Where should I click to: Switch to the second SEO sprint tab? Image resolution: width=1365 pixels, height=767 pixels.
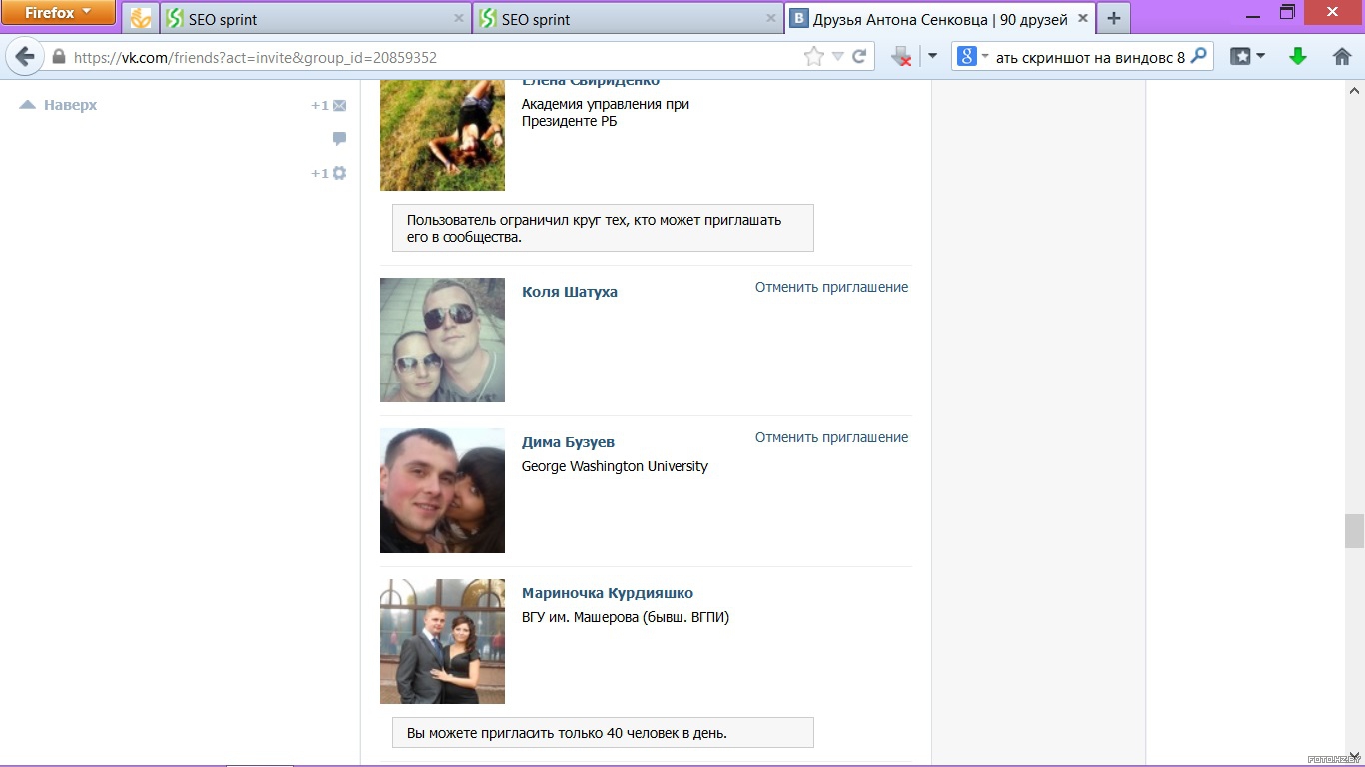[627, 19]
